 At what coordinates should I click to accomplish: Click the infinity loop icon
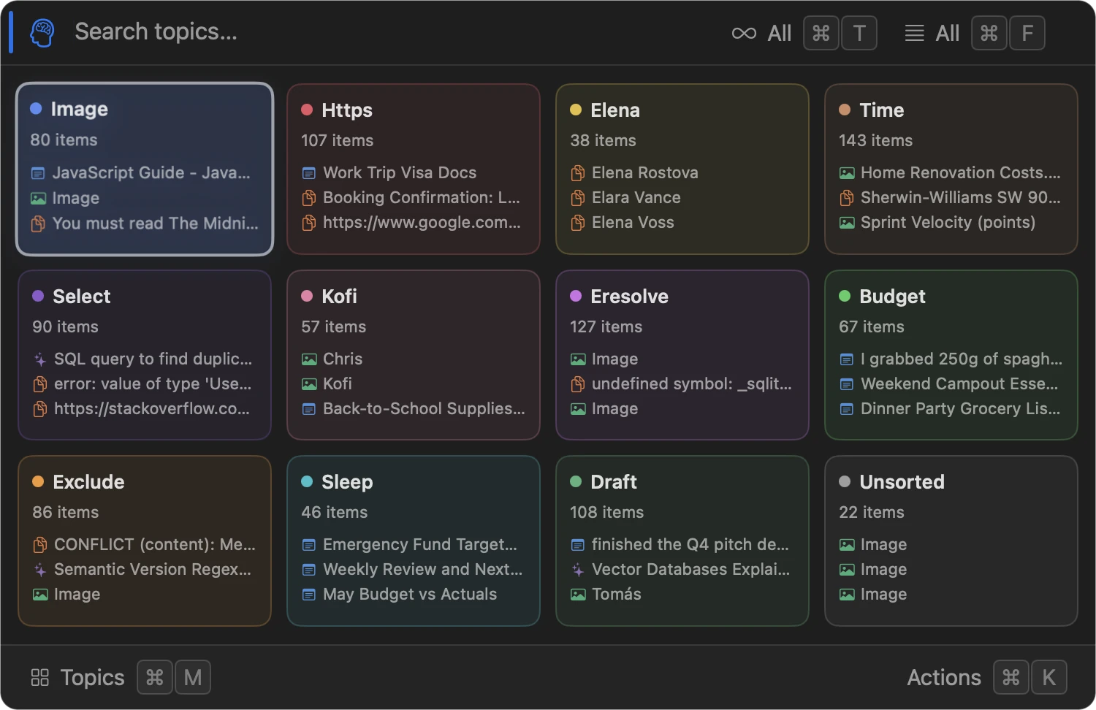click(x=744, y=34)
